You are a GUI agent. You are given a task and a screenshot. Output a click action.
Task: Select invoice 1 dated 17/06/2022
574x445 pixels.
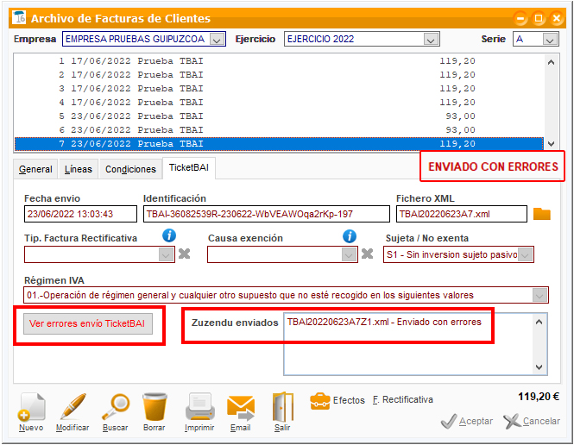[279, 61]
